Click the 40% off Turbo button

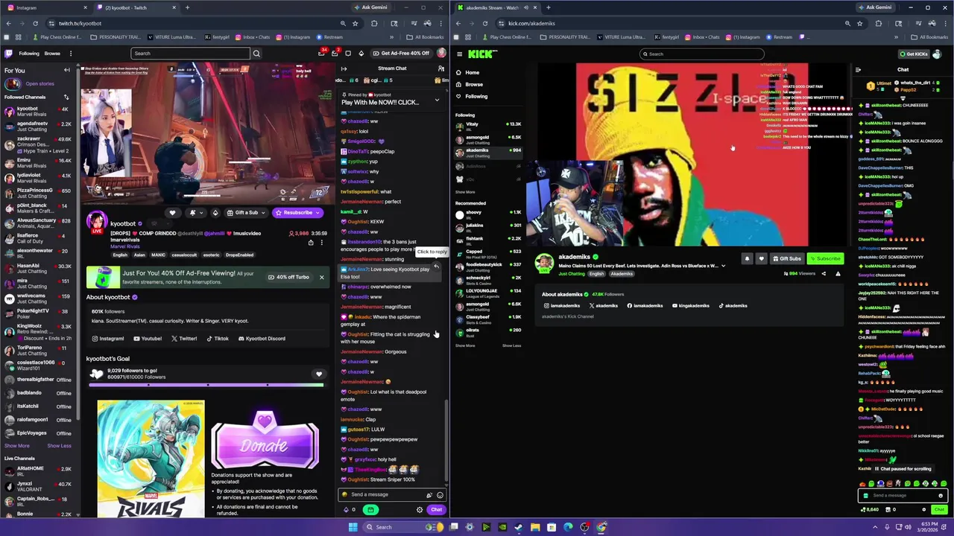point(288,278)
